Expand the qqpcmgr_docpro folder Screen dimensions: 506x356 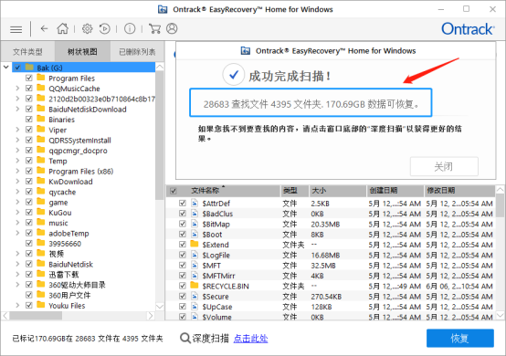17,151
